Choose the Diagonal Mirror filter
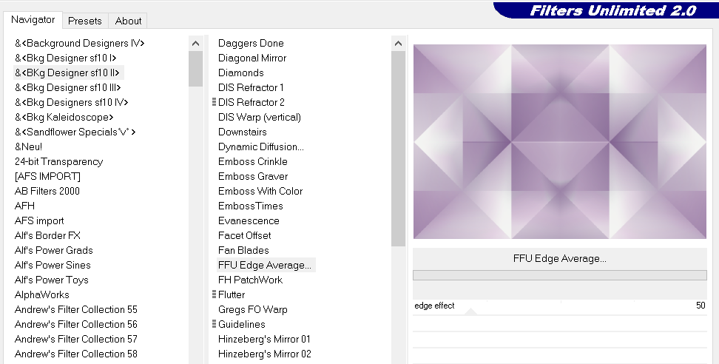Viewport: 719px width, 364px height. coord(252,58)
